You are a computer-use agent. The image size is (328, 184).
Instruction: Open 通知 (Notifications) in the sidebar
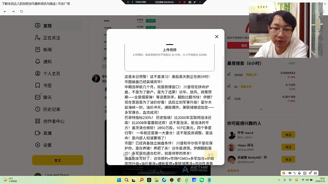(x=58, y=62)
